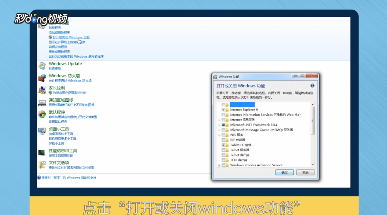
Task: Open the 联机获取更多小工具 link
Action: pyautogui.click(x=62, y=139)
